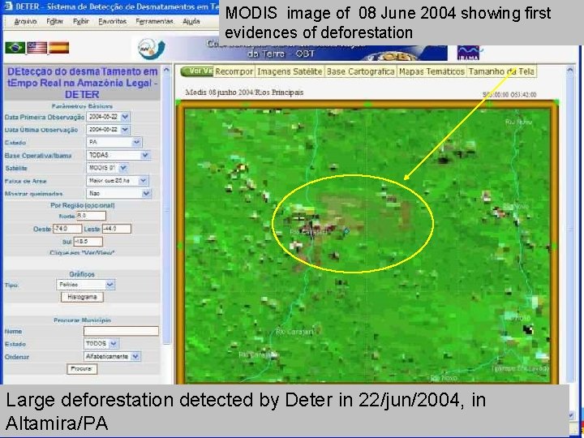Open the Procurar Município Estado dropdown
This screenshot has width=584, height=438.
tap(101, 343)
